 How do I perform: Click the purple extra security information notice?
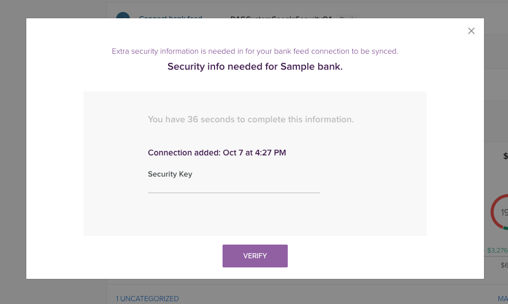[255, 51]
